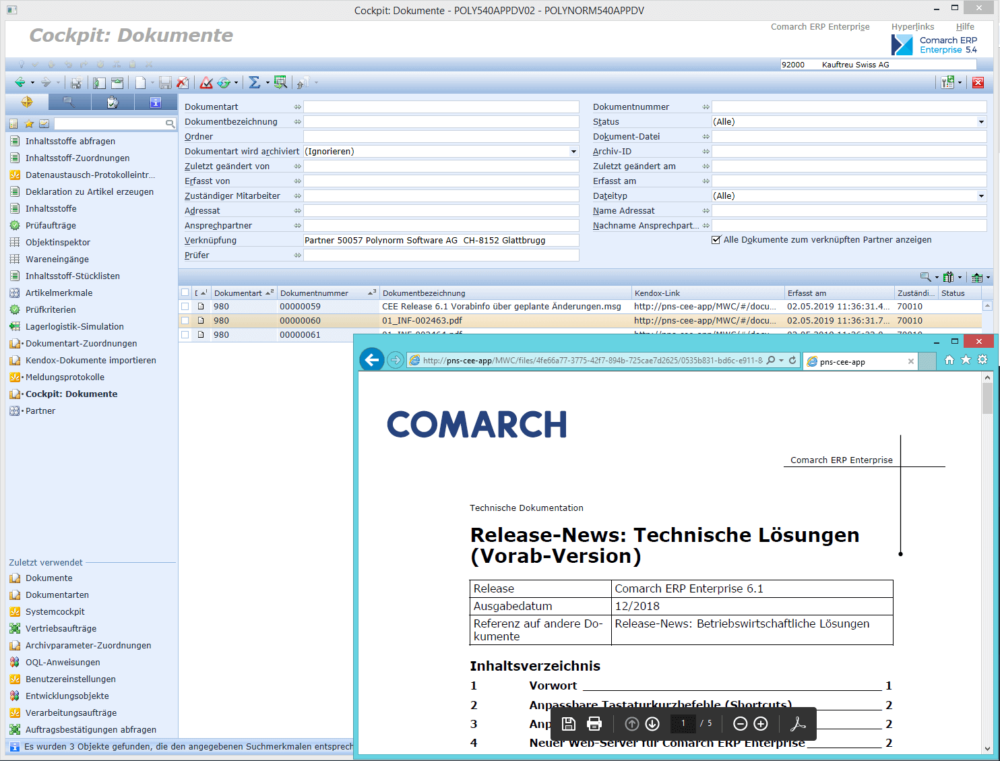
Task: Click the hide navigation panel toolbar icon
Action: pyautogui.click(x=99, y=82)
